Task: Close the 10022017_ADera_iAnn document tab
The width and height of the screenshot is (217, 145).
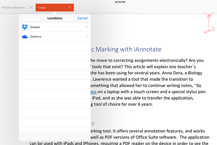Action: coord(32,7)
